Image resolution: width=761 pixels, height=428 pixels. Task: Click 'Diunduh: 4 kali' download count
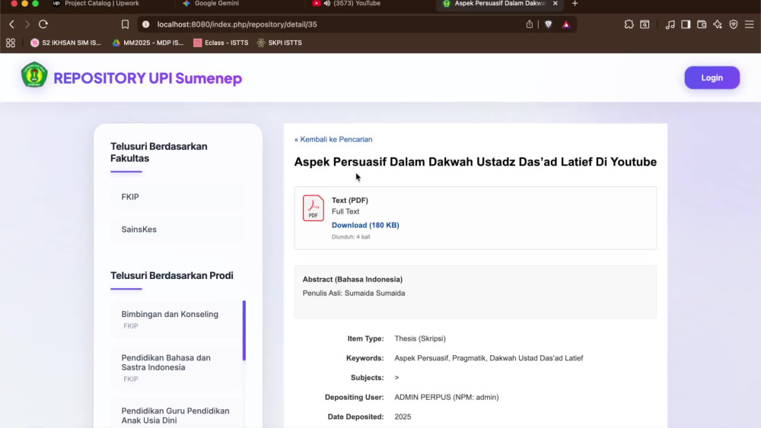point(350,236)
